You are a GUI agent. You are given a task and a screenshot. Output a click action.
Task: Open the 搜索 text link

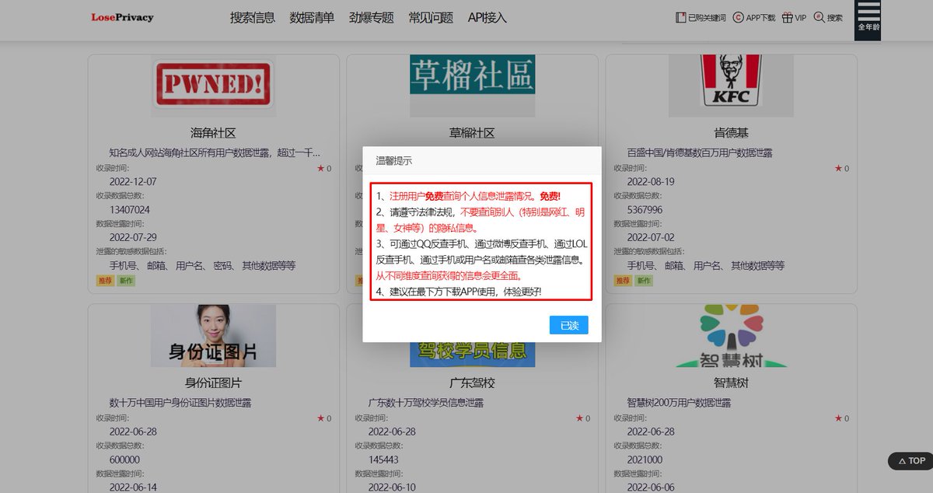834,17
